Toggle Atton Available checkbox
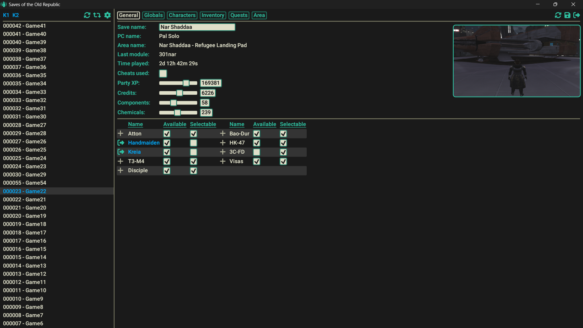 click(167, 134)
